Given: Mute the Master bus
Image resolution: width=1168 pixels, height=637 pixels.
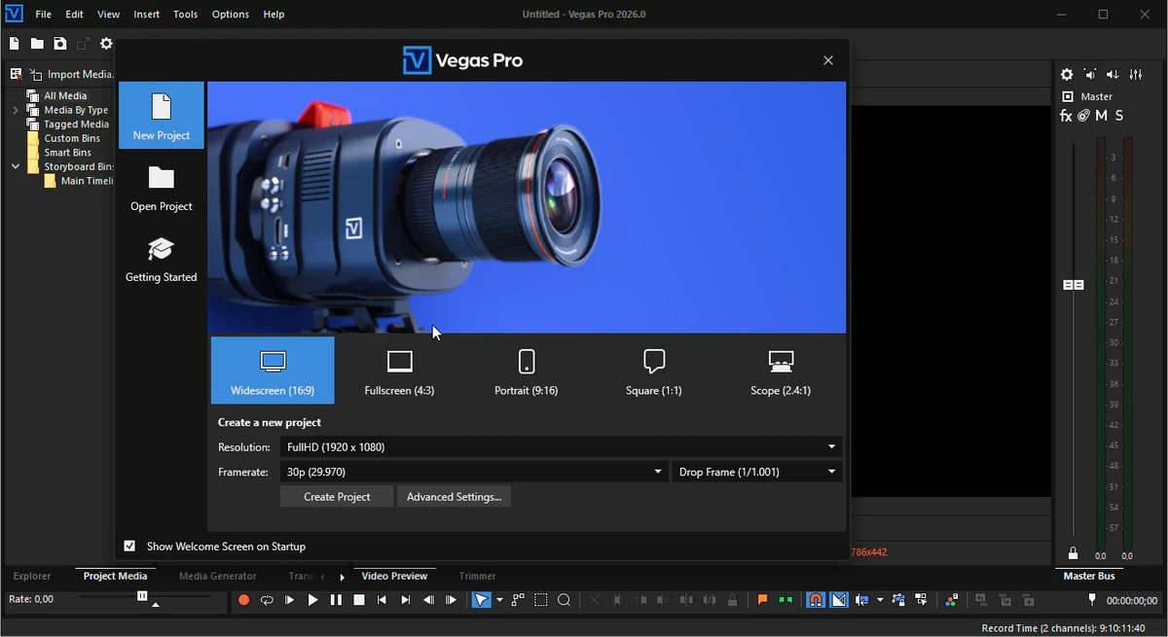Looking at the screenshot, I should pos(1102,116).
